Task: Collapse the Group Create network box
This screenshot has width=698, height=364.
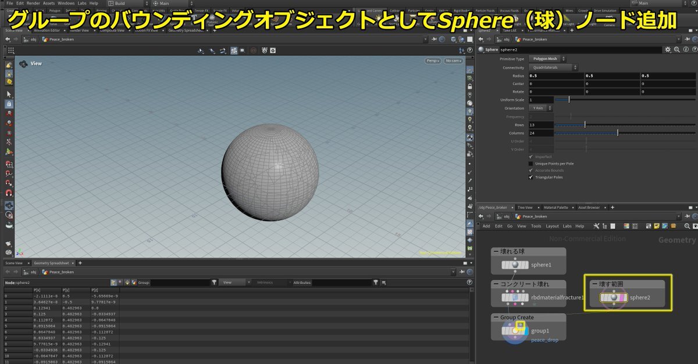Action: pos(496,318)
